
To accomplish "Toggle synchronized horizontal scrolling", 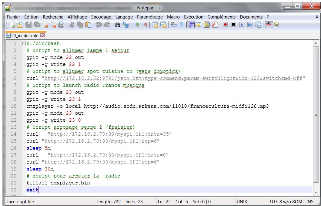I will point(163,25).
